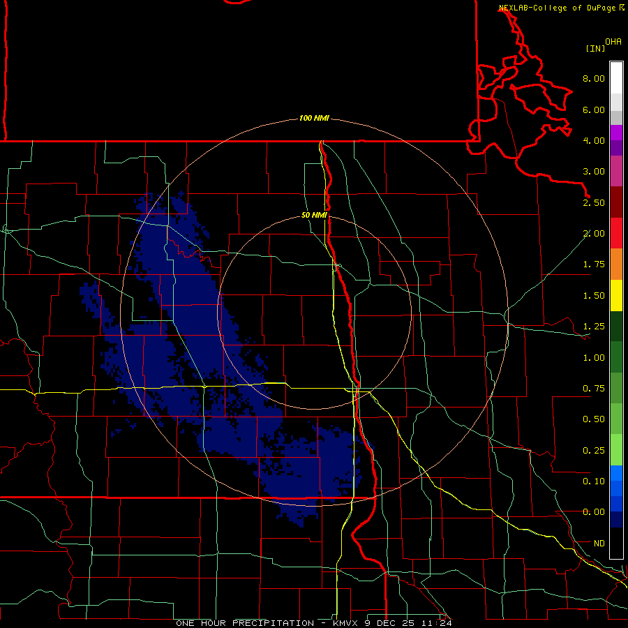Click the 1.50 legend value

pos(594,296)
